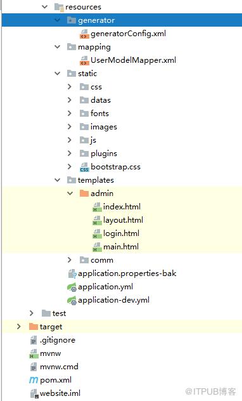Click the test folder icon
The width and height of the screenshot is (242, 401).
[x=46, y=313]
